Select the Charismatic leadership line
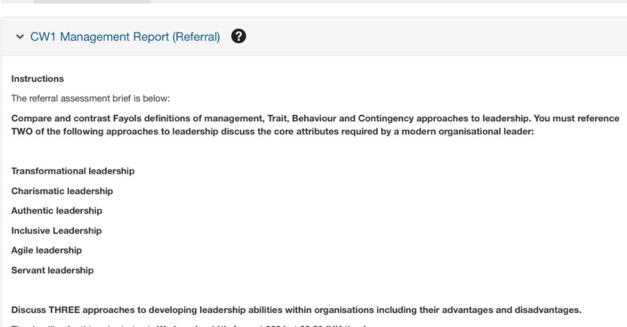 pos(62,191)
